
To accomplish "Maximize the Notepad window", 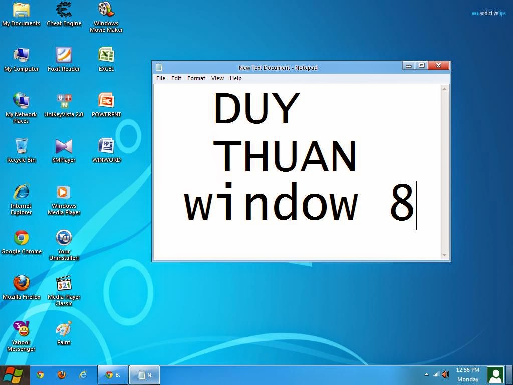I will coord(421,66).
